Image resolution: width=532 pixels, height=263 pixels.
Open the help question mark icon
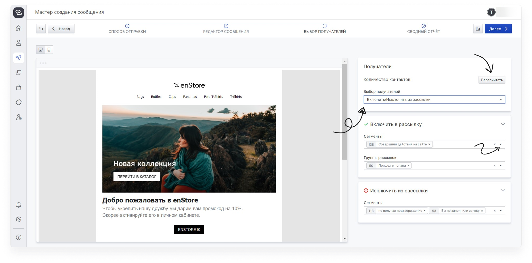point(19,237)
